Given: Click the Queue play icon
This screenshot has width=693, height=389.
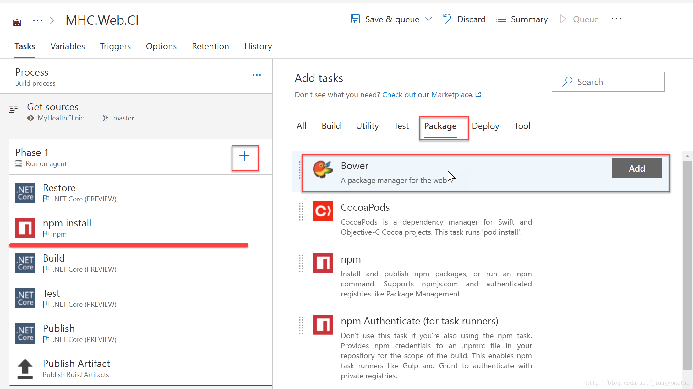Looking at the screenshot, I should [x=563, y=19].
